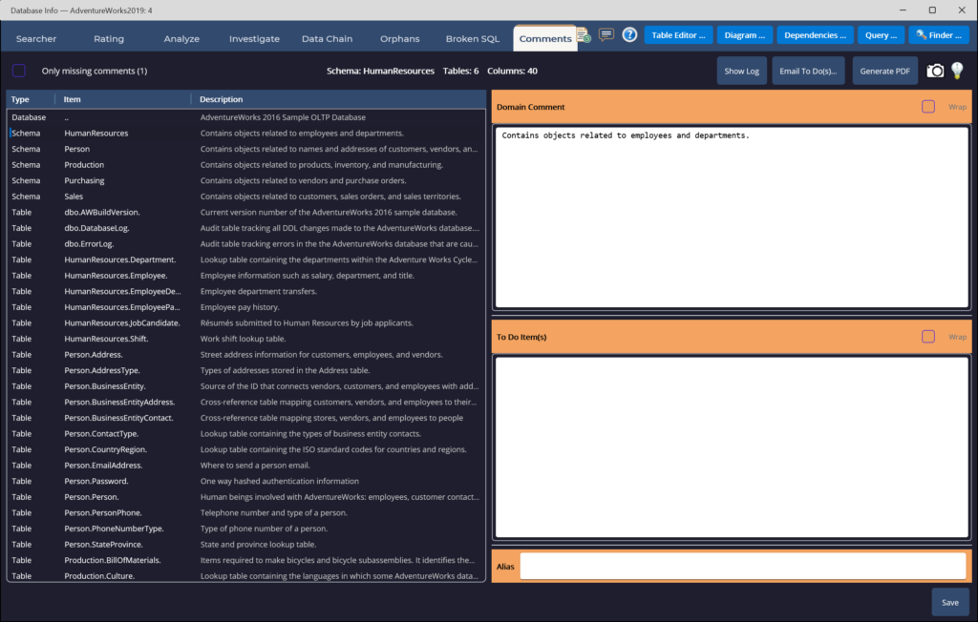Image resolution: width=978 pixels, height=622 pixels.
Task: Select the Person.PhoneNumberType table row
Action: [246, 529]
